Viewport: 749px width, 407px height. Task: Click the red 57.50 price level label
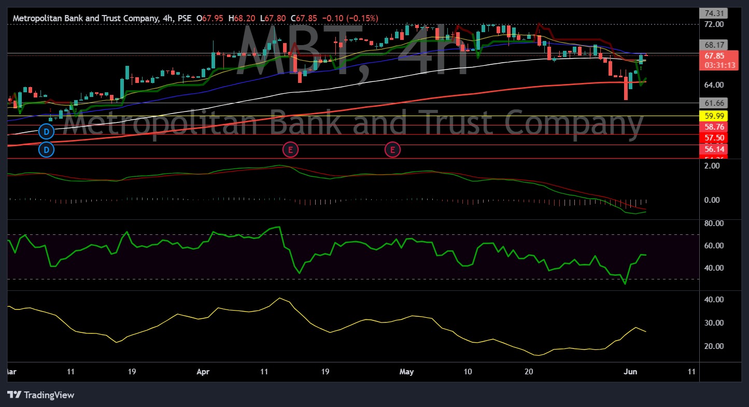[715, 137]
